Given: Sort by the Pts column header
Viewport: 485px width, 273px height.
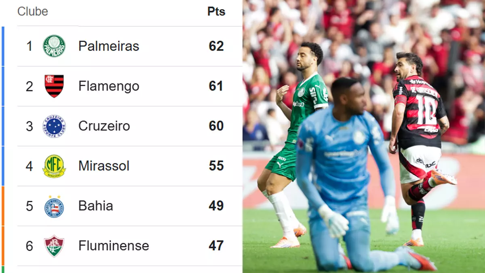Looking at the screenshot, I should tap(216, 11).
